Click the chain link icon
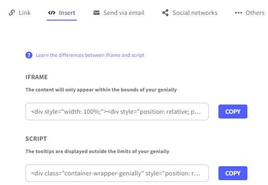The height and width of the screenshot is (185, 268). pos(12,13)
